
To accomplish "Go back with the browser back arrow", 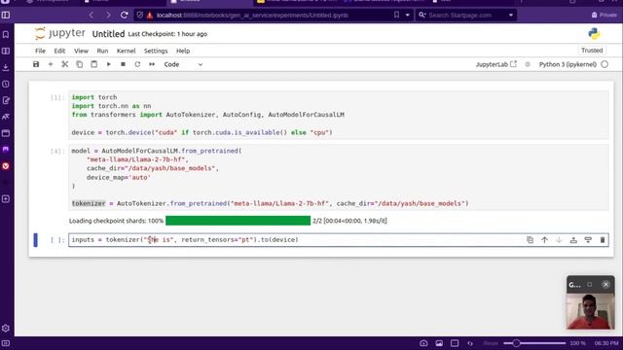I will pyautogui.click(x=92, y=16).
